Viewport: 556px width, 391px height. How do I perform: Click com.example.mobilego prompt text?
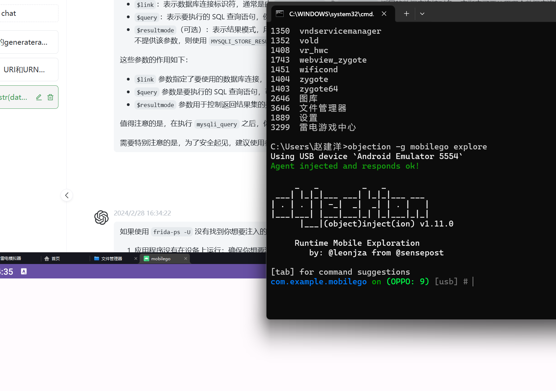tap(318, 282)
